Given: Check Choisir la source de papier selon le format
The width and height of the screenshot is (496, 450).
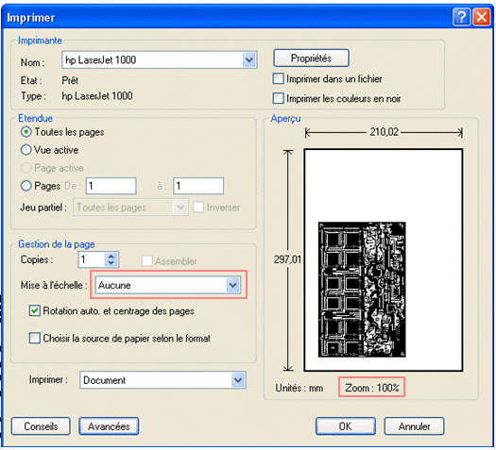Looking at the screenshot, I should pyautogui.click(x=34, y=338).
